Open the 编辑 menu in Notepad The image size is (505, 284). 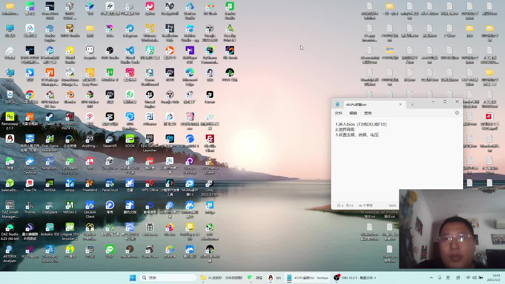point(353,113)
